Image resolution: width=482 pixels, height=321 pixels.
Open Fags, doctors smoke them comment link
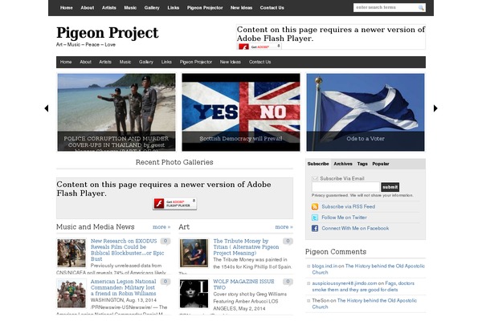coord(363,286)
